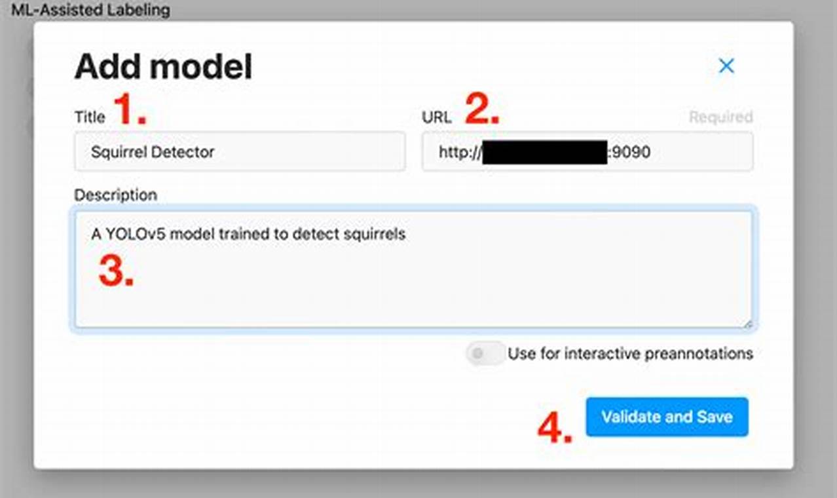Viewport: 837px width, 498px height.
Task: Click the Title field label
Action: click(x=91, y=117)
